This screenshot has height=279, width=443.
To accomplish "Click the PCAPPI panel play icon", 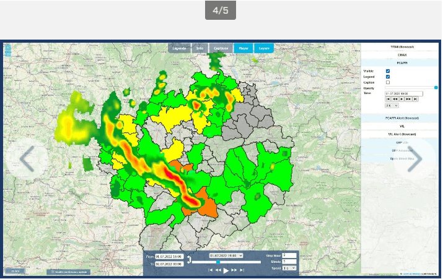I will [x=401, y=99].
